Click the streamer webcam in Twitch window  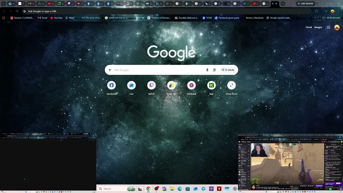[260, 150]
